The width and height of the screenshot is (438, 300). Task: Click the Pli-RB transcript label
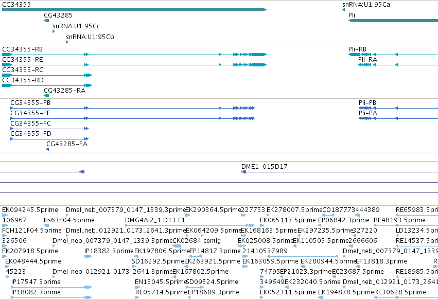[x=357, y=49]
